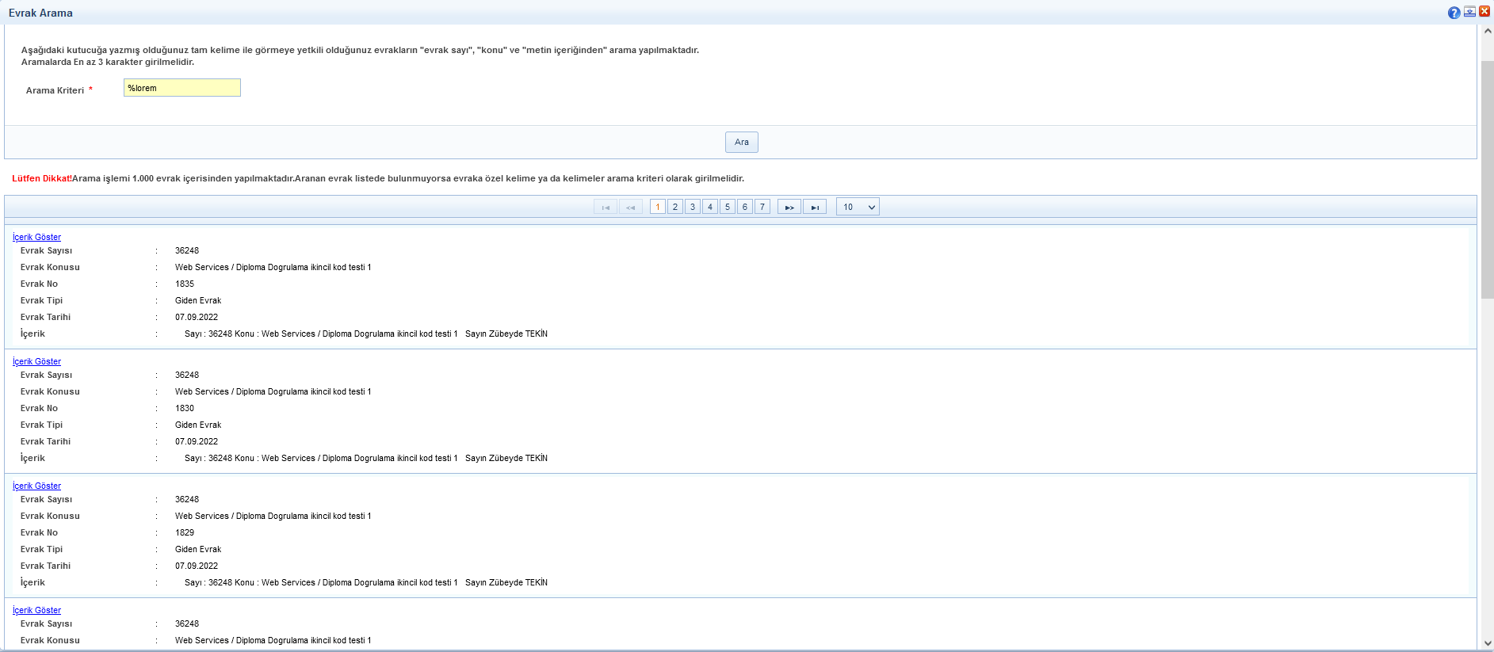Click the first page navigation arrow
Screen dimensions: 1494x652
606,207
